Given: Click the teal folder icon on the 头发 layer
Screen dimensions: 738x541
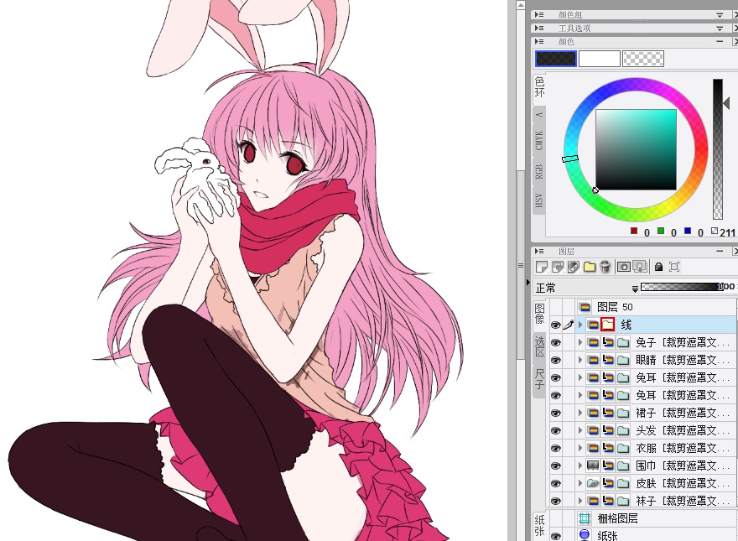Looking at the screenshot, I should [x=623, y=430].
